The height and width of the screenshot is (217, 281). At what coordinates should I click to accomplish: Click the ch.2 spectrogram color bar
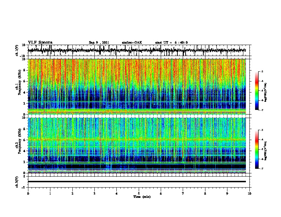[x=257, y=149]
